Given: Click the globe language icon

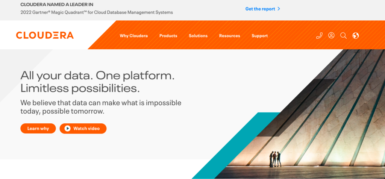Looking at the screenshot, I should coord(356,36).
